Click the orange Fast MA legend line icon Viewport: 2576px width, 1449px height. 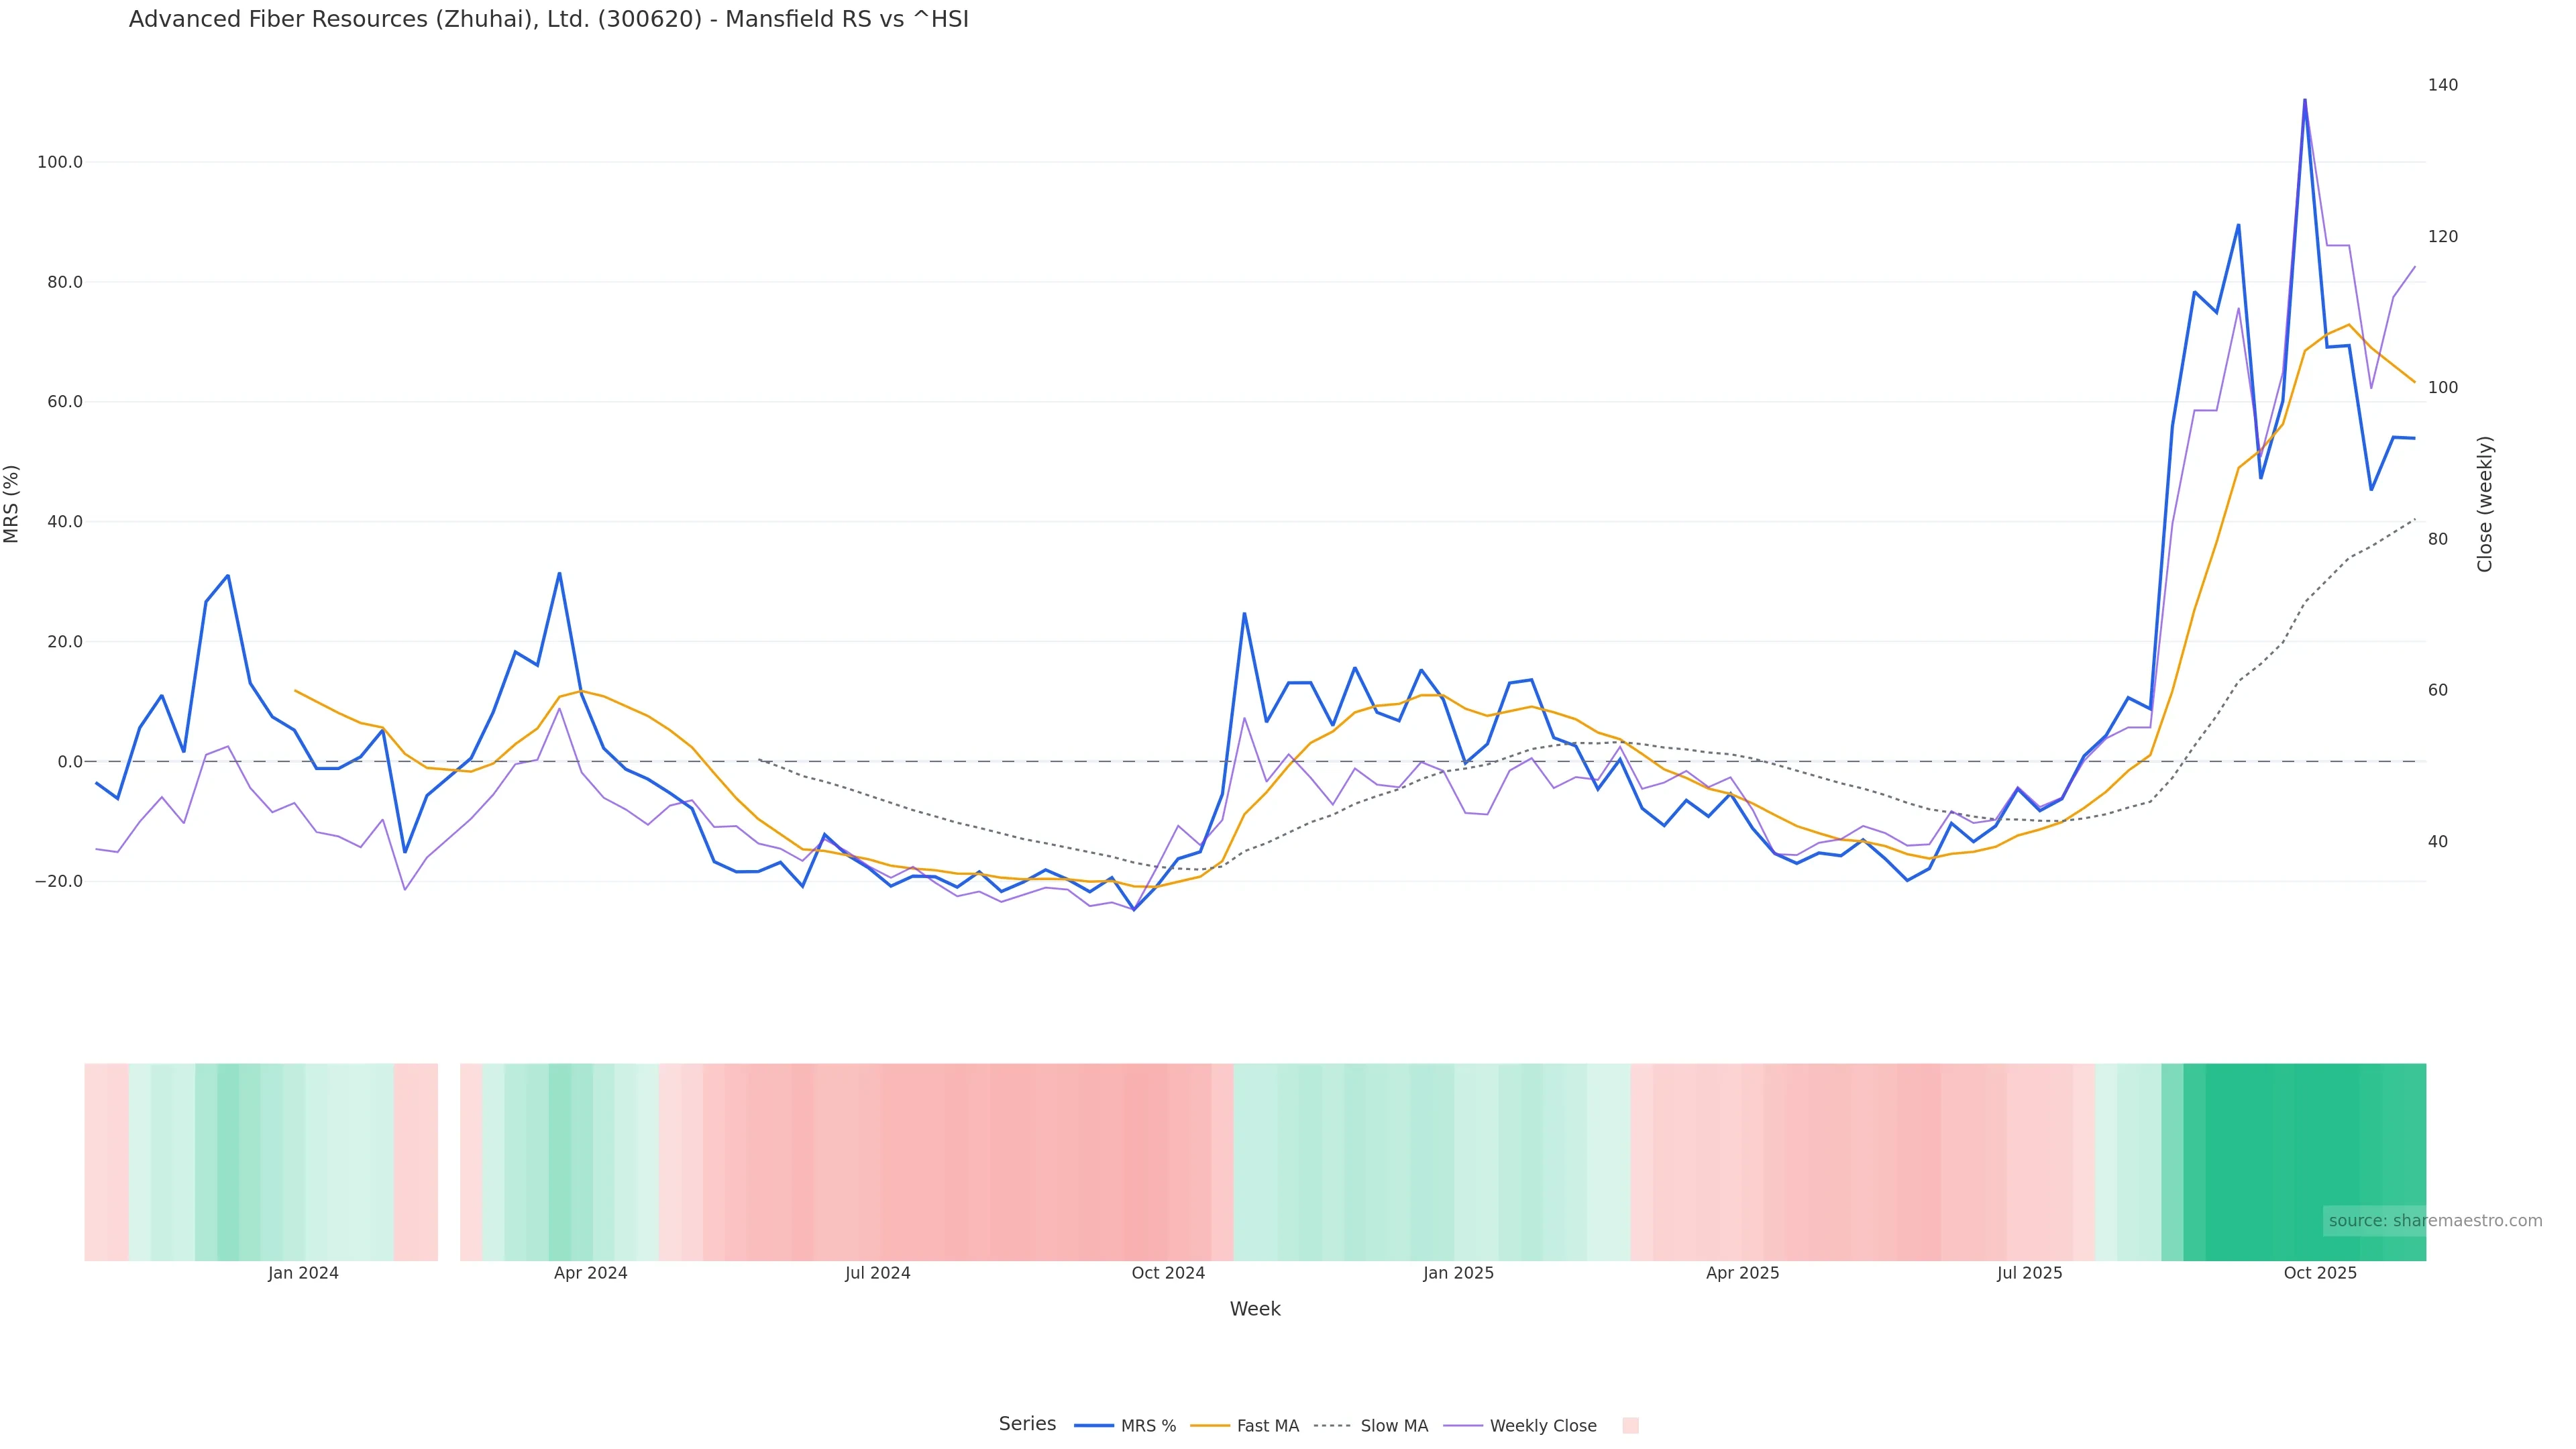point(1210,1426)
